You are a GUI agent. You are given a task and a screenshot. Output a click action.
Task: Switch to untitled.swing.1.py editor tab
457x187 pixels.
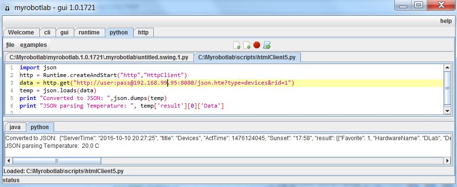[99, 57]
